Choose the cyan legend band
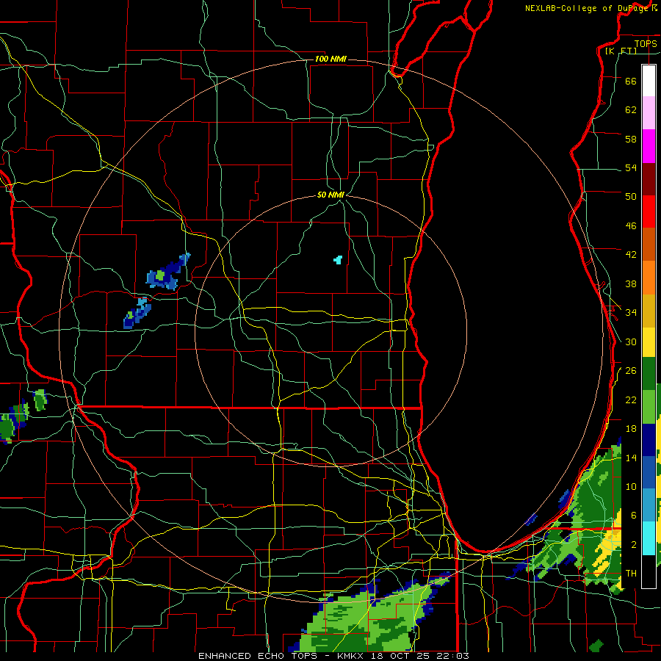This screenshot has width=661, height=661. [649, 538]
